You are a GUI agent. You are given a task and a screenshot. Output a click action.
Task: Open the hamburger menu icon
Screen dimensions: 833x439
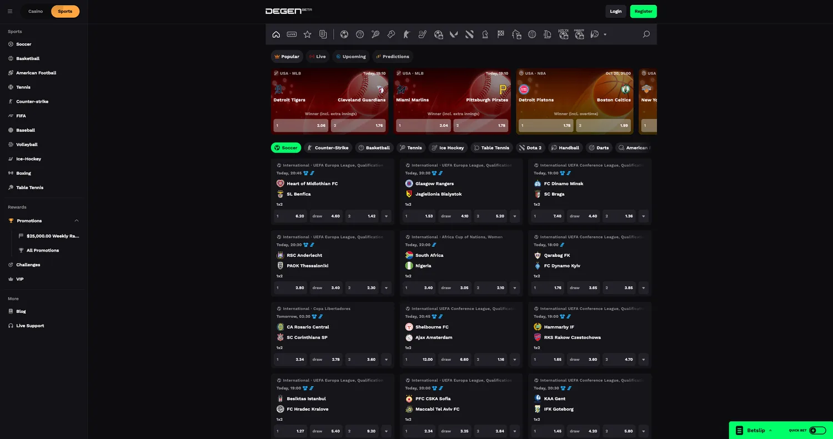(10, 11)
